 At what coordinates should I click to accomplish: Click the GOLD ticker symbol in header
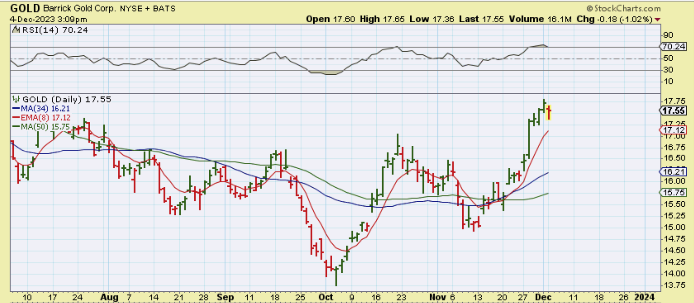pyautogui.click(x=25, y=8)
